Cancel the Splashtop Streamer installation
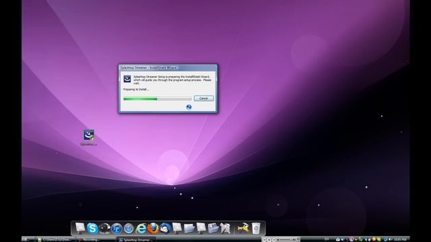The image size is (431, 242). tap(203, 98)
